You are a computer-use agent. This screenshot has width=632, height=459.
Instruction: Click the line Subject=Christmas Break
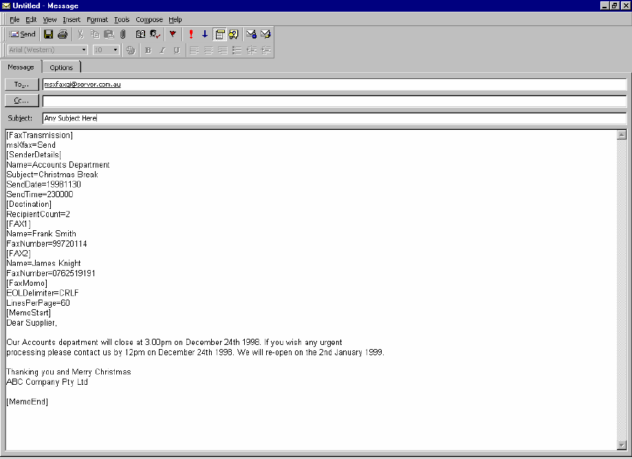52,175
